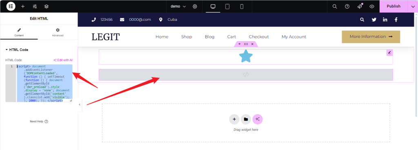Preview changes with the eye icon
The width and height of the screenshot is (418, 150).
(372, 7)
